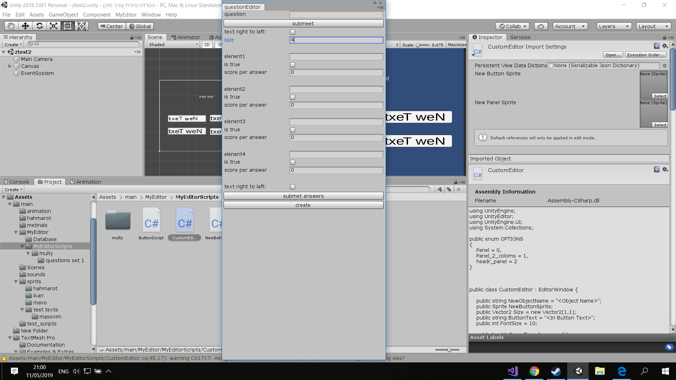Enable elenent1 is true checkbox
The image size is (676, 380).
click(x=293, y=65)
